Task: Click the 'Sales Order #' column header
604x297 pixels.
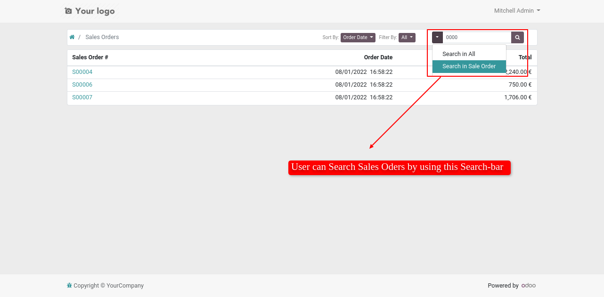Action: 90,57
